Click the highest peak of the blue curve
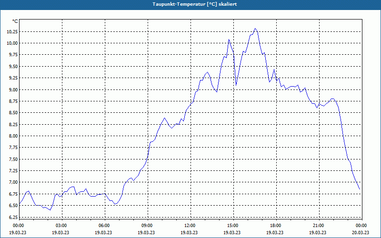381x238 pixels. pos(255,29)
